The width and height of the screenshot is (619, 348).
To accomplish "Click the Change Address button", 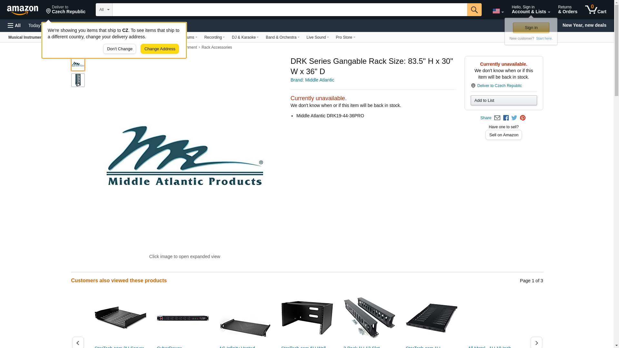I will pos(160,49).
